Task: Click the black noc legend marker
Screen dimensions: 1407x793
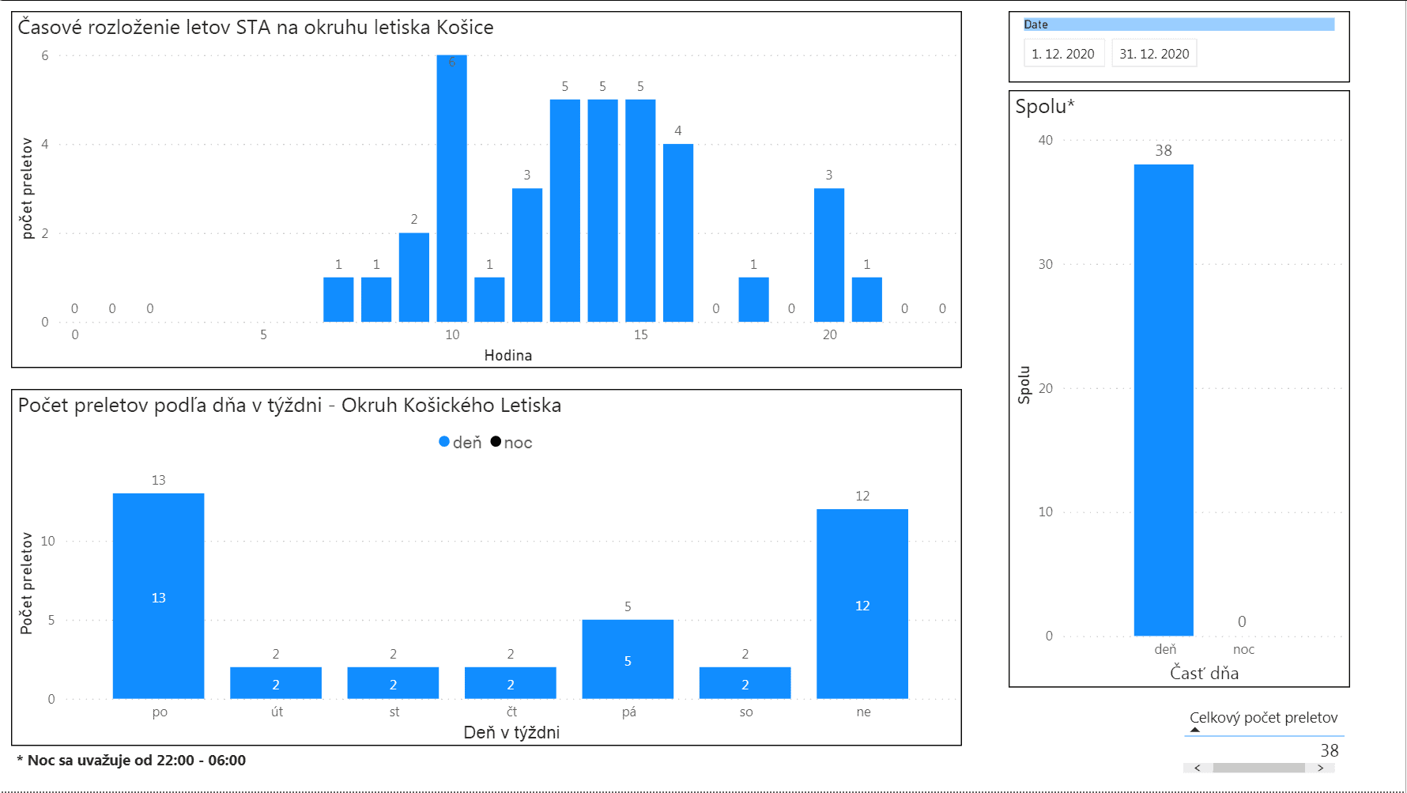Action: coord(496,442)
